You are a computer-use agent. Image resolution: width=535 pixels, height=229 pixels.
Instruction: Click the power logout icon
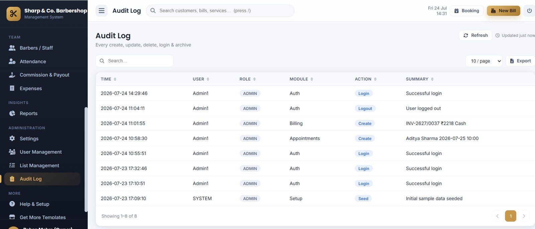pos(529,11)
